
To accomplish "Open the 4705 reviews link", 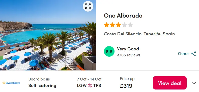I will tap(129, 55).
